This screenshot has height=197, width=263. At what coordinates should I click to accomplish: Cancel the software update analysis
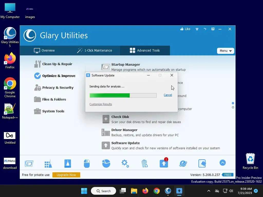pyautogui.click(x=168, y=95)
